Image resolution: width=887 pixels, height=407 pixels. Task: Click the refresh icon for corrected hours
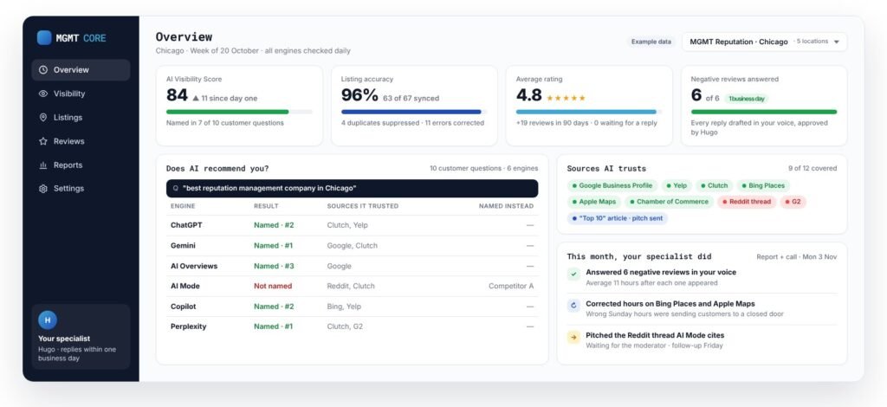573,306
